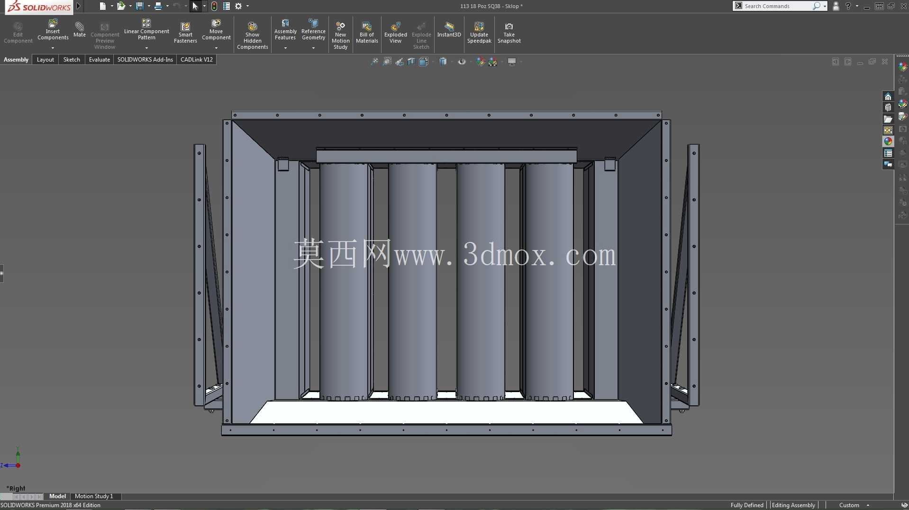
Task: Click the Open file icon
Action: [x=121, y=6]
